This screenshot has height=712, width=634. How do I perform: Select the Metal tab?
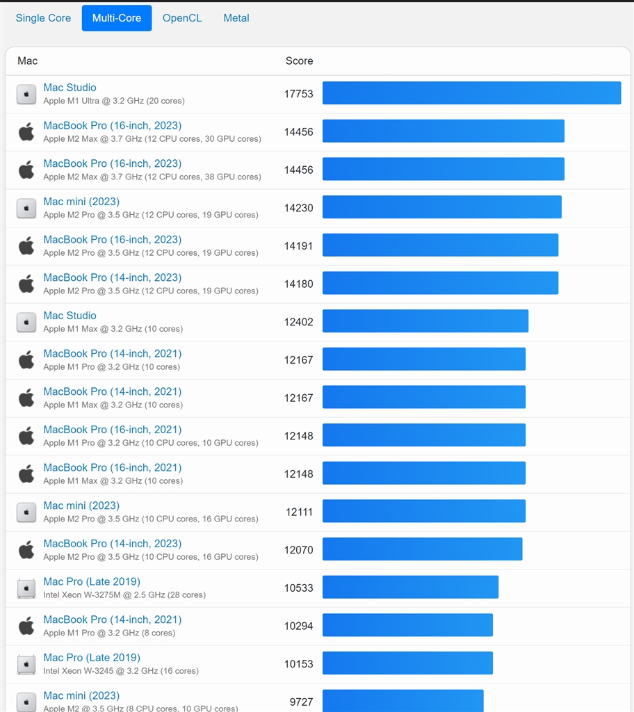pos(236,18)
